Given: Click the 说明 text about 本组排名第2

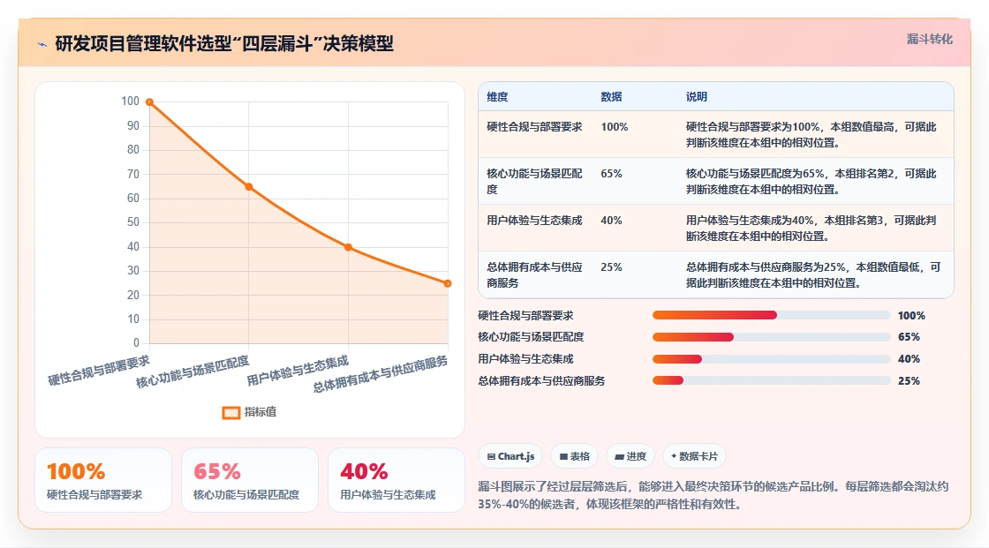Looking at the screenshot, I should pos(812,181).
